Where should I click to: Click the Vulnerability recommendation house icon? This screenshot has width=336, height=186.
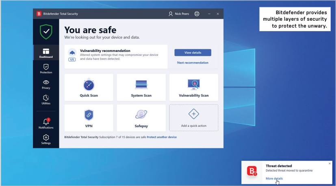click(72, 52)
